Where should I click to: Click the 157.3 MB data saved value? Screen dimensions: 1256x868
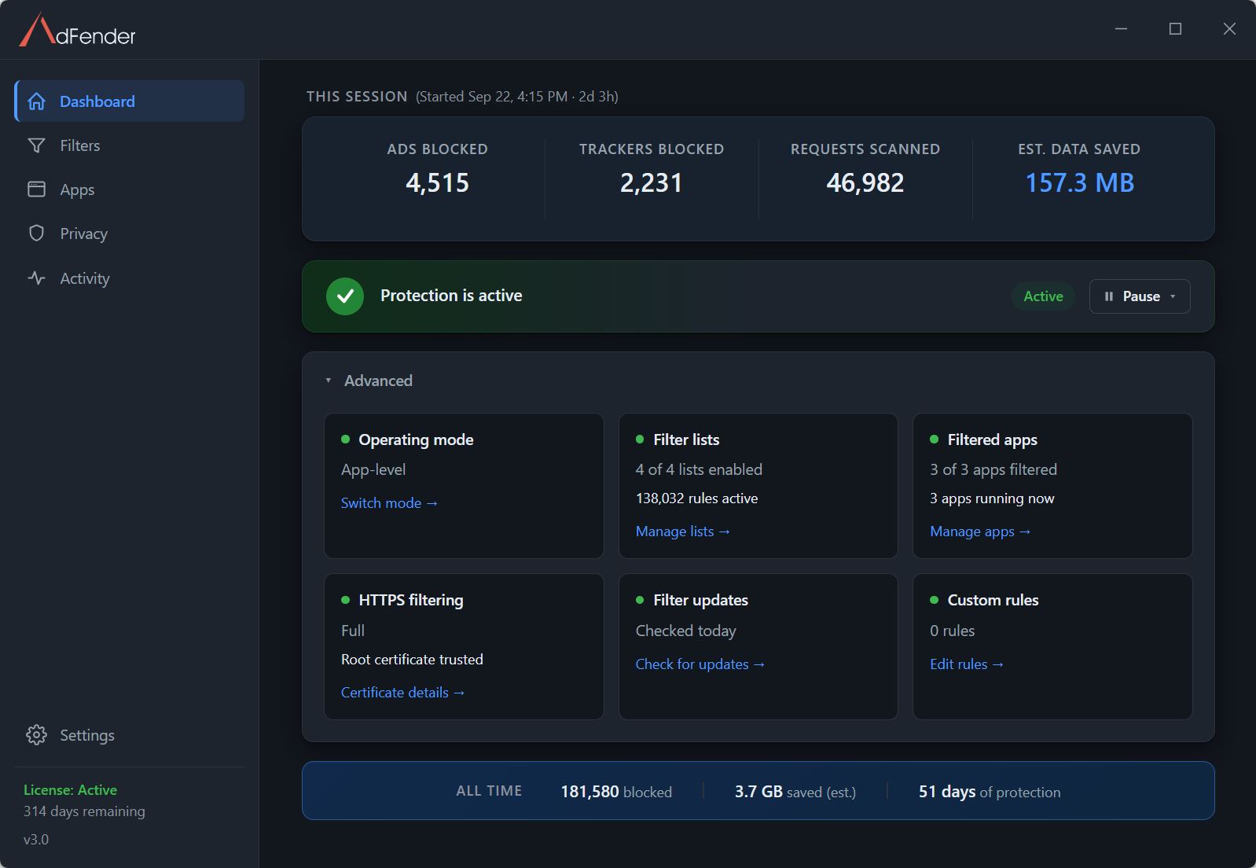[1079, 183]
